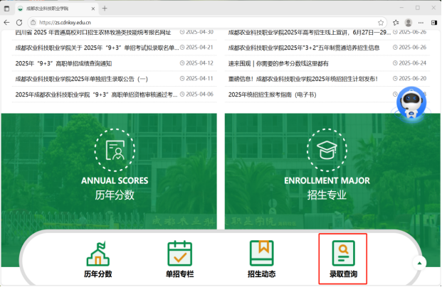Open link 2025年“9+3”高职单招成绩查询通知

point(63,64)
